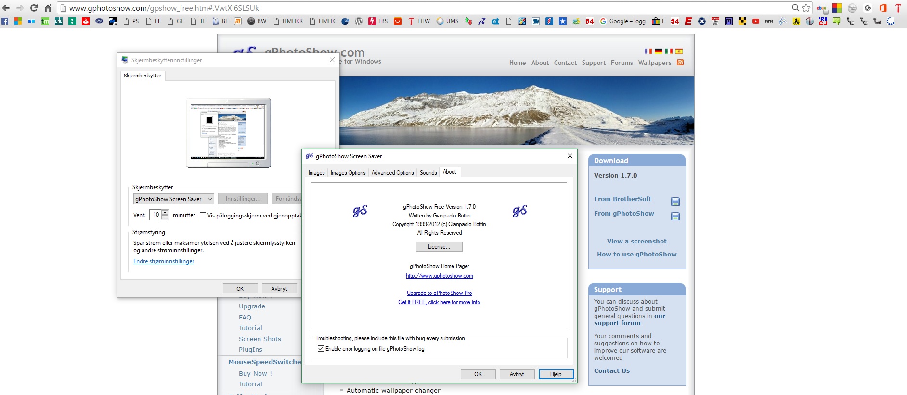
Task: Open the tm bookmark icon
Action: click(x=45, y=21)
